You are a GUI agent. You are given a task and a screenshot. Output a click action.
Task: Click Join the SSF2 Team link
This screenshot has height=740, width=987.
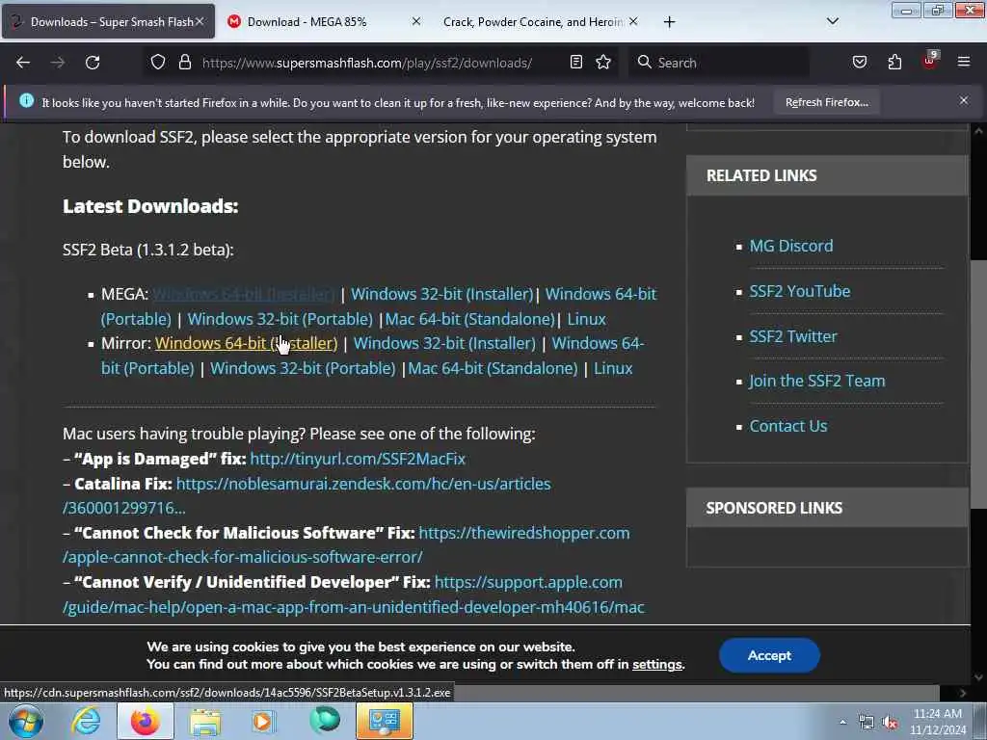click(x=817, y=381)
